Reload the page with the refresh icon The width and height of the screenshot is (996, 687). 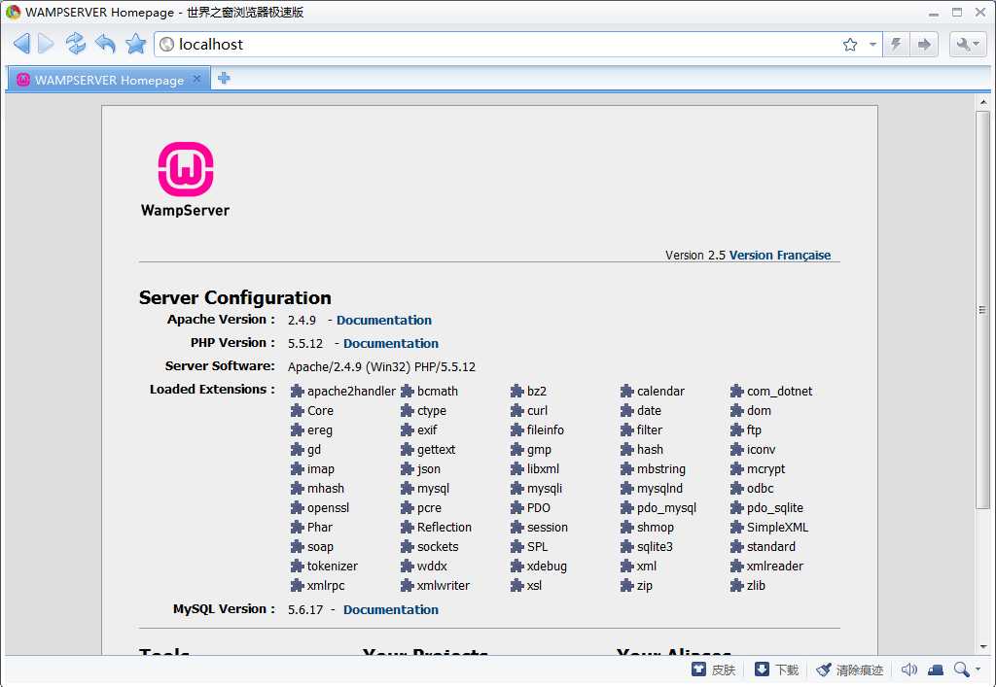(x=76, y=44)
